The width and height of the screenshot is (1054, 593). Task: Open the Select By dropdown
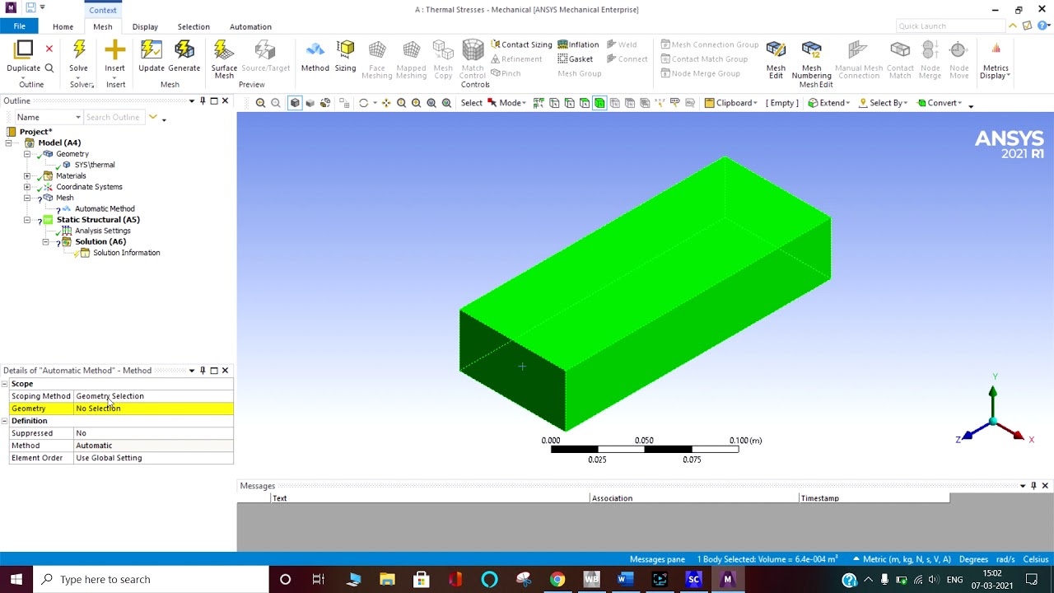click(883, 103)
